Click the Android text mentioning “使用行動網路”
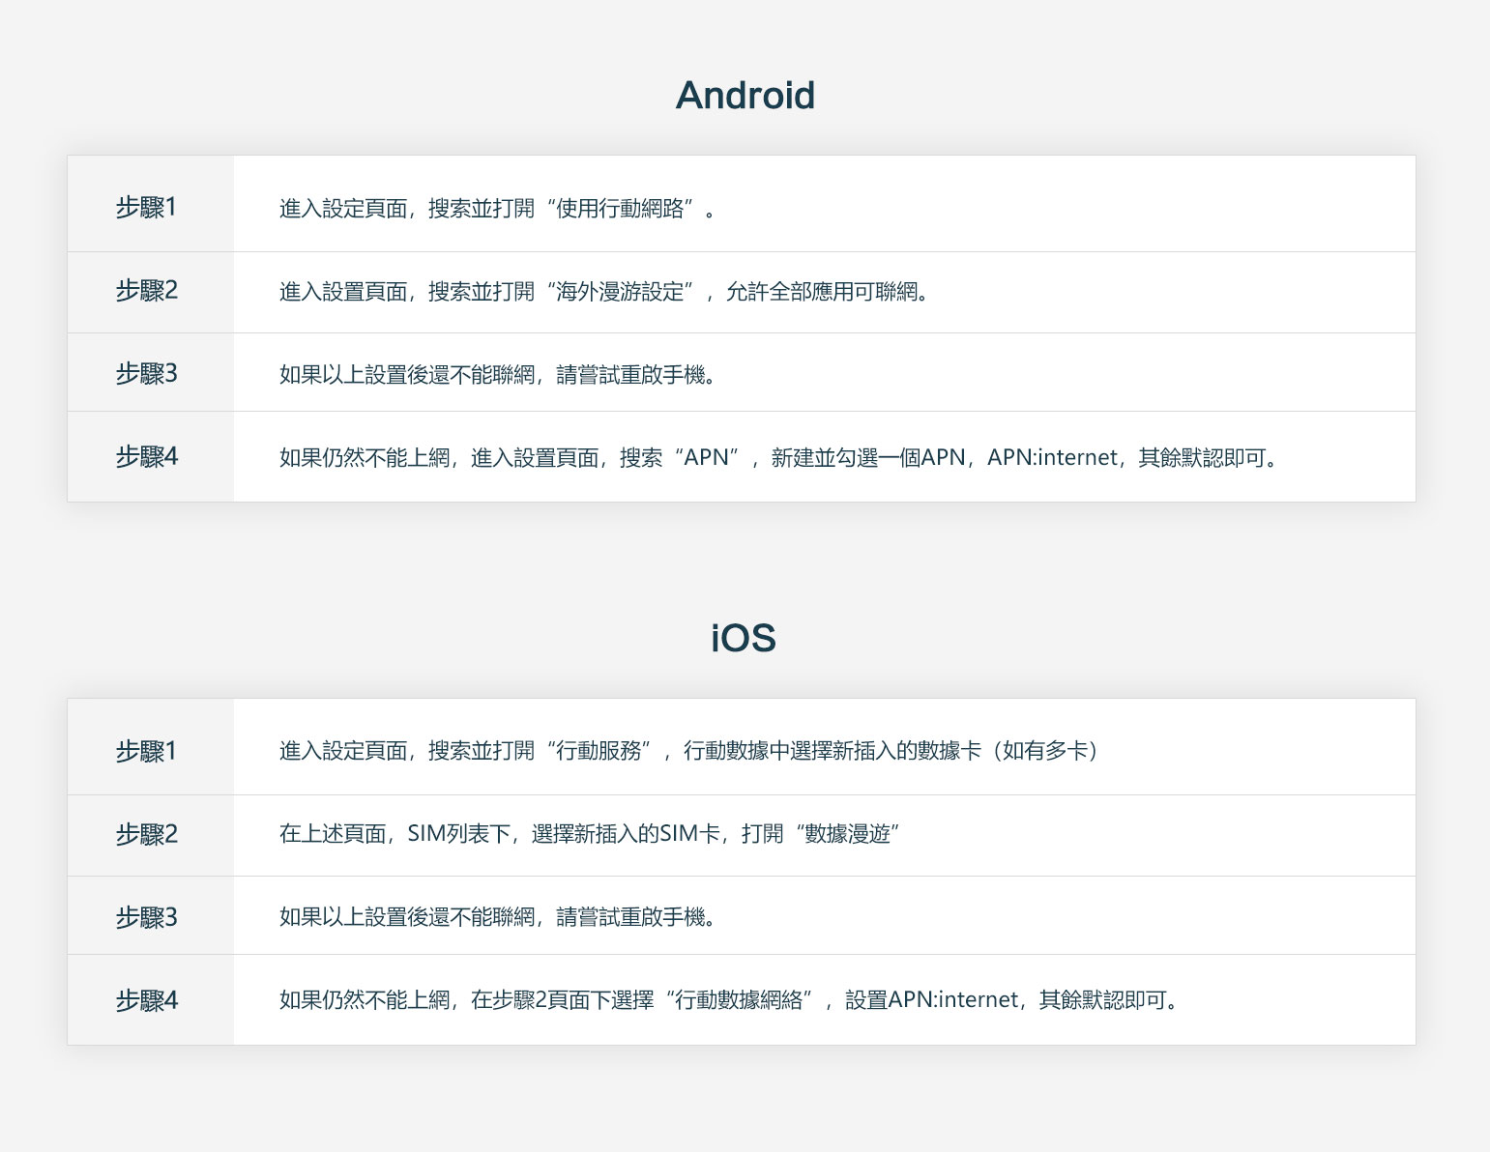This screenshot has height=1152, width=1490. coord(498,209)
